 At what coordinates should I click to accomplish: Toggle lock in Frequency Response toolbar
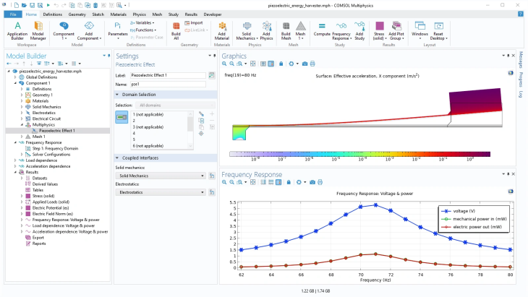(x=289, y=182)
